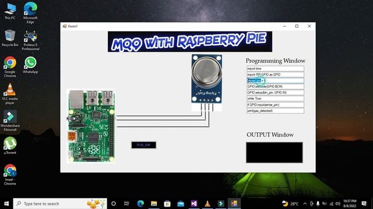Click the 'if GPIO.input(sense_pin):' field
Image resolution: width=373 pixels, height=209 pixels.
(x=275, y=105)
